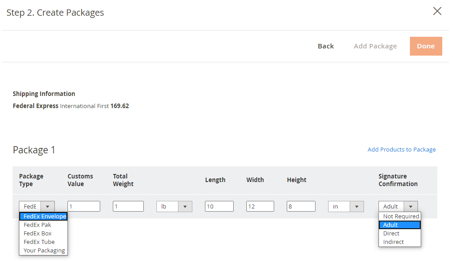Screen dimensions: 449x265
Task: Focus the Total Weight input field
Action: [128, 206]
